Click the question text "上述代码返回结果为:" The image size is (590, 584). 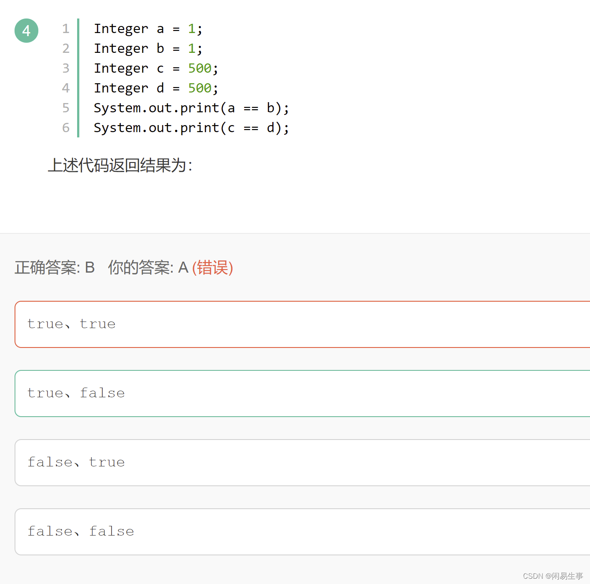click(120, 166)
